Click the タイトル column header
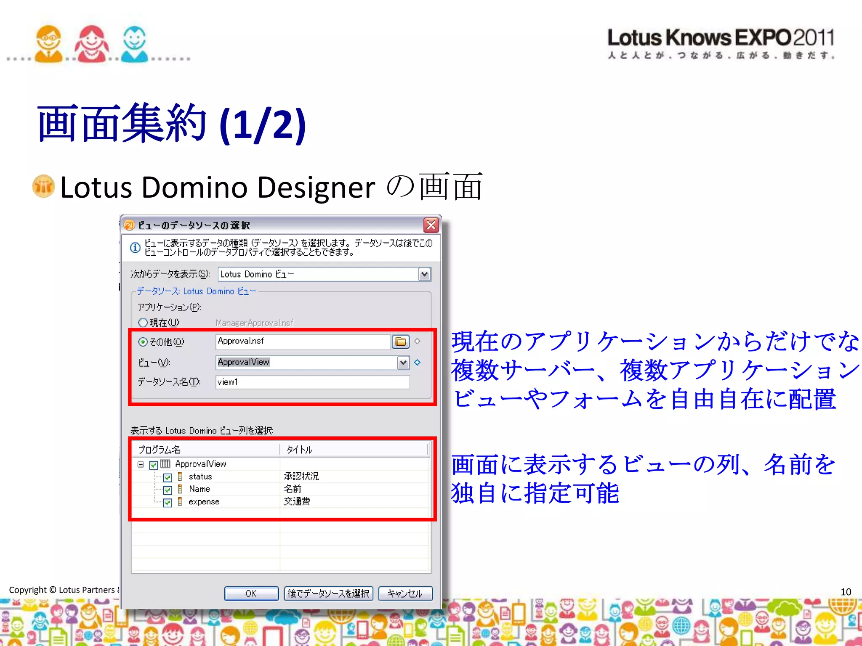This screenshot has width=862, height=646. point(354,450)
